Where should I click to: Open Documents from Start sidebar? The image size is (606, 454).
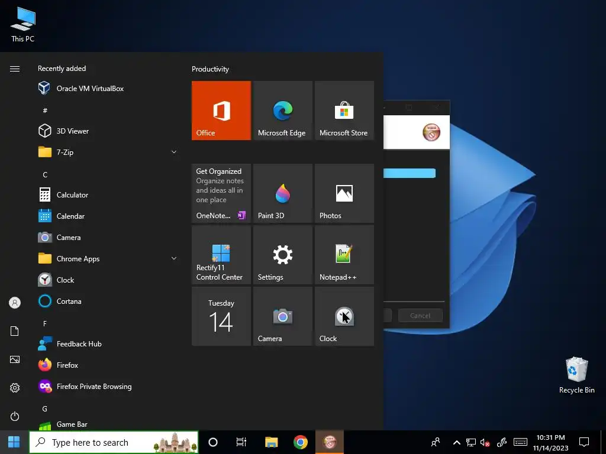[15, 331]
